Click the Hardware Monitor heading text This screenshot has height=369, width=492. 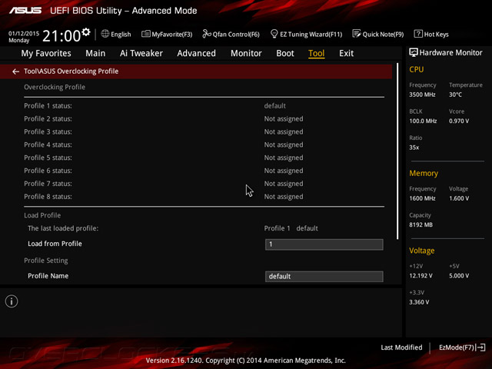click(450, 53)
